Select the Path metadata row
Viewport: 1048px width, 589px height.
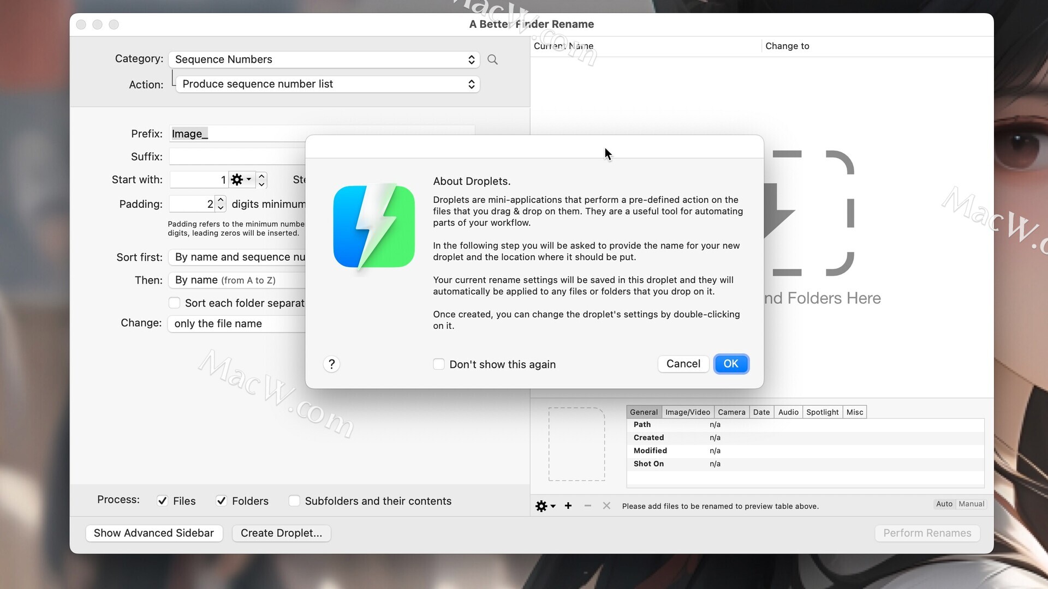[806, 425]
